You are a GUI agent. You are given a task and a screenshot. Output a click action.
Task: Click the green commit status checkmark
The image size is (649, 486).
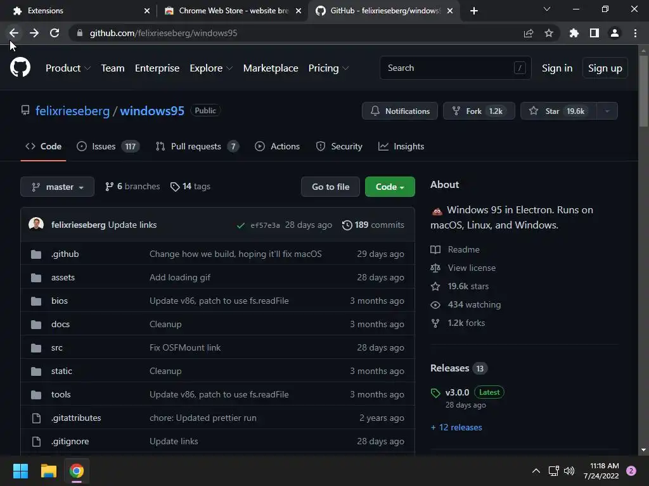240,225
